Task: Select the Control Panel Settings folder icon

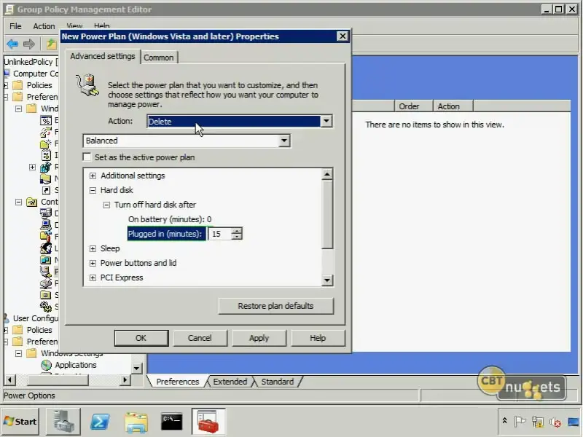Action: pos(32,202)
